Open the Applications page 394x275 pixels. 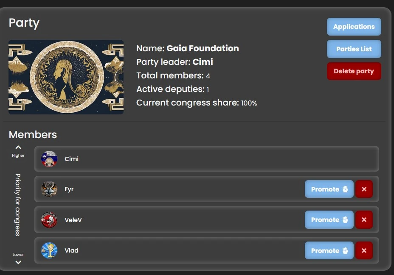(x=354, y=26)
